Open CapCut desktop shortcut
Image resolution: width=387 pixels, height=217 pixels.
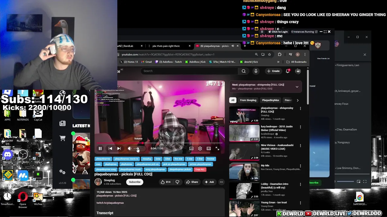pos(38,115)
